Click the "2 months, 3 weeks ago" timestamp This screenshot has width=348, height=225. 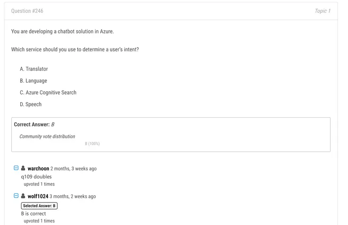coord(73,169)
